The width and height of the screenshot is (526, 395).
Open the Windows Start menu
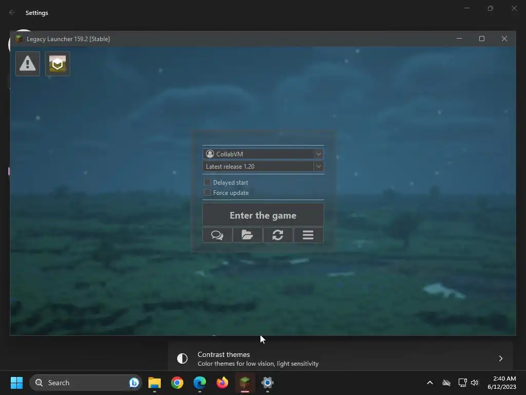click(x=16, y=383)
